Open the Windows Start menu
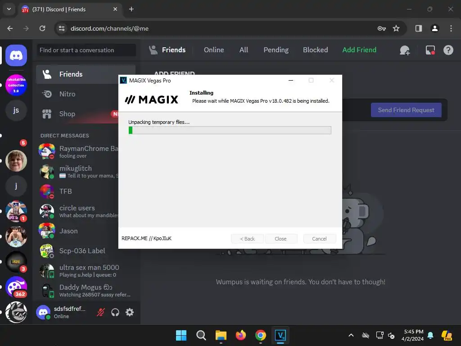461x346 pixels. pos(181,335)
